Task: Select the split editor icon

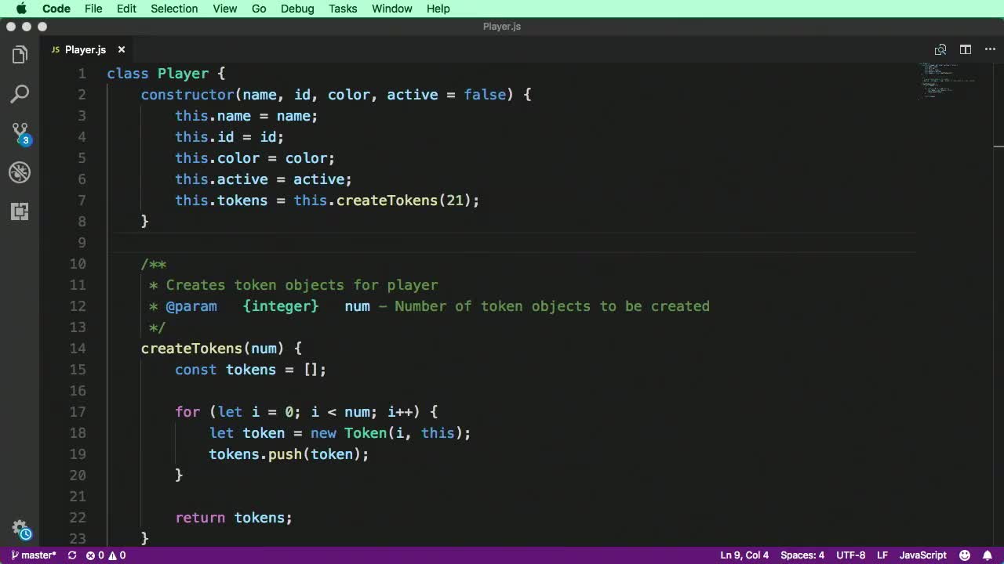Action: pyautogui.click(x=965, y=49)
